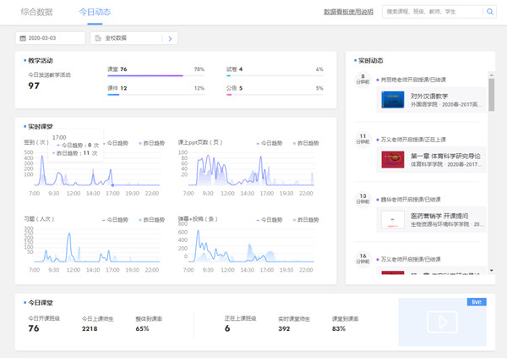Image resolution: width=507 pixels, height=358 pixels.
Task: Click the 今日开课班级 value 76
Action: (34, 328)
